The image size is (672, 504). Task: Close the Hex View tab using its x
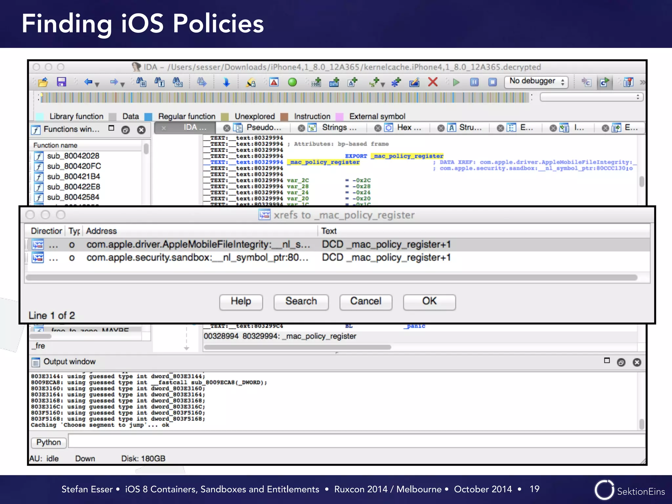coord(378,128)
